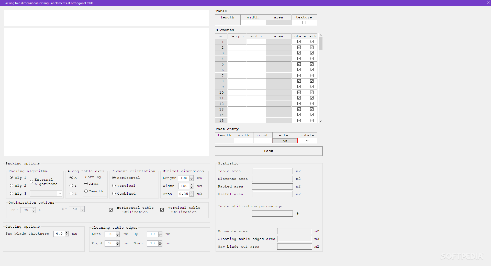
Task: Uncheck pack for element row 1
Action: [x=312, y=42]
